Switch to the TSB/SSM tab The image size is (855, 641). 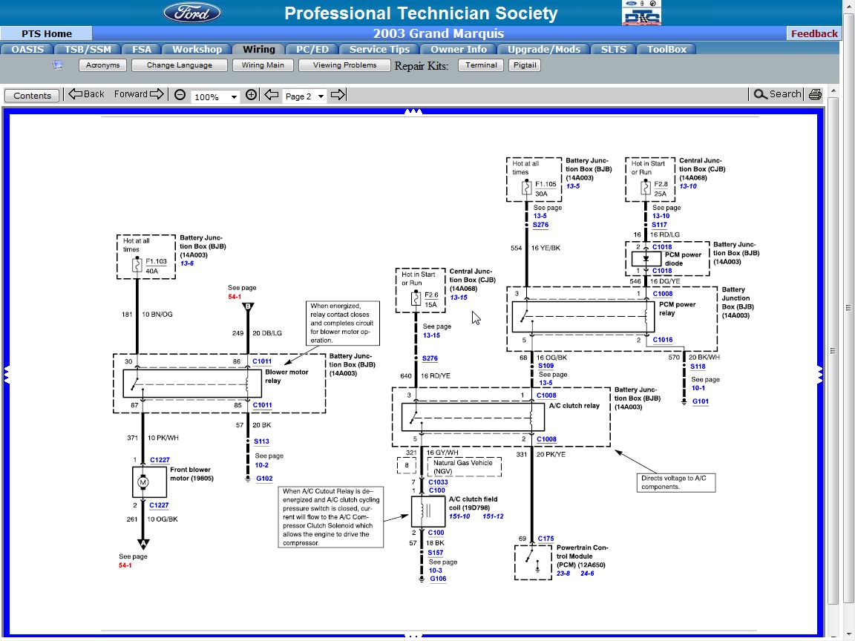coord(87,50)
